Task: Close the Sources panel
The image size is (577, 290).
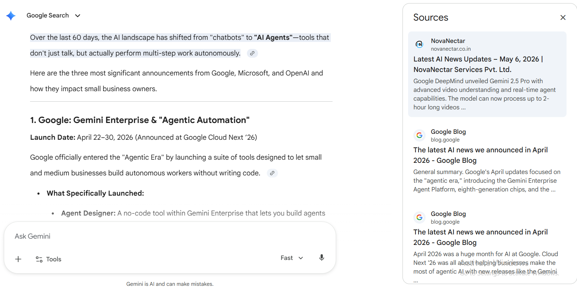Action: pos(563,17)
